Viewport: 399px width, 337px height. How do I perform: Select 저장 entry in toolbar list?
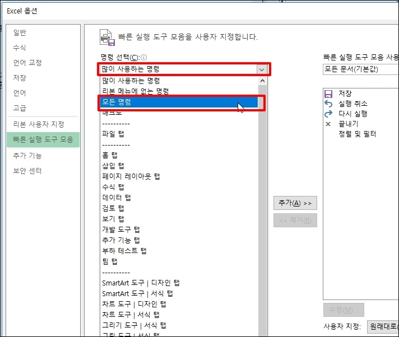(345, 94)
